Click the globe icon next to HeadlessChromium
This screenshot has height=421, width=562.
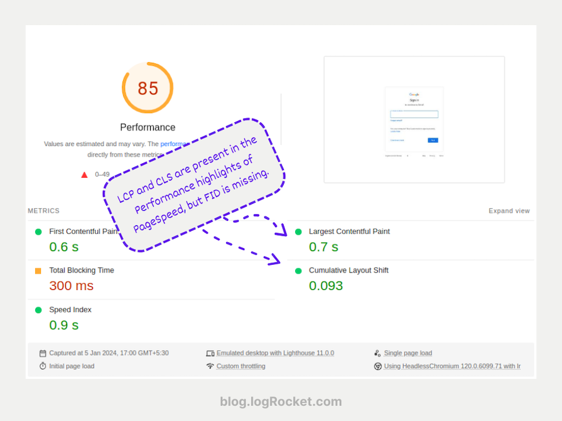click(x=377, y=366)
